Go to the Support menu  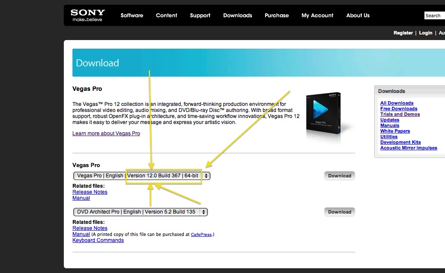(200, 16)
